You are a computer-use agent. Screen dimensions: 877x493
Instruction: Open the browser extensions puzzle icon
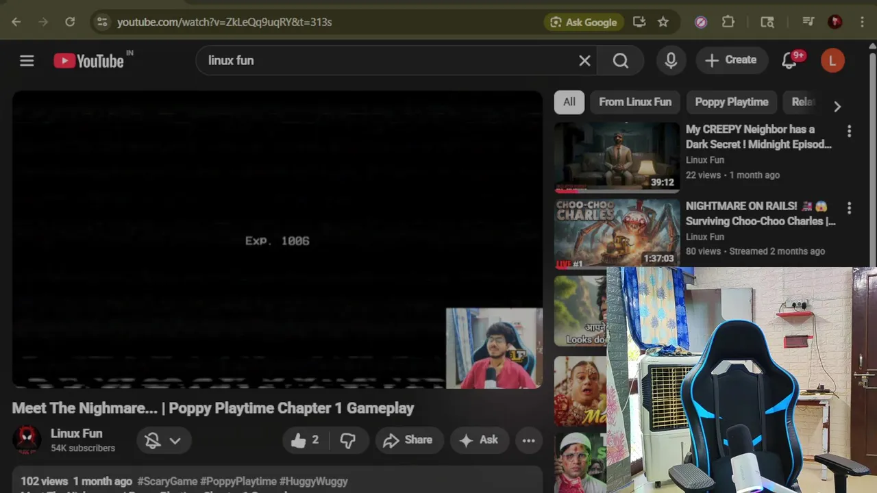728,22
